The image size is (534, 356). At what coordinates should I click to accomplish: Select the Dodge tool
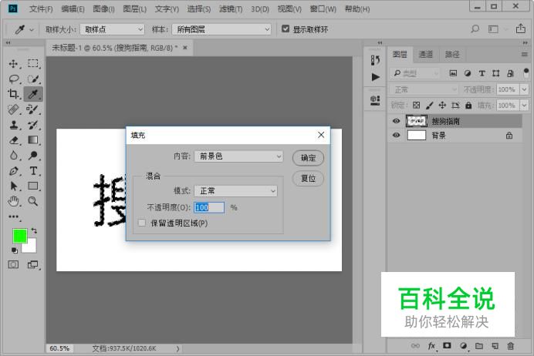tap(33, 156)
